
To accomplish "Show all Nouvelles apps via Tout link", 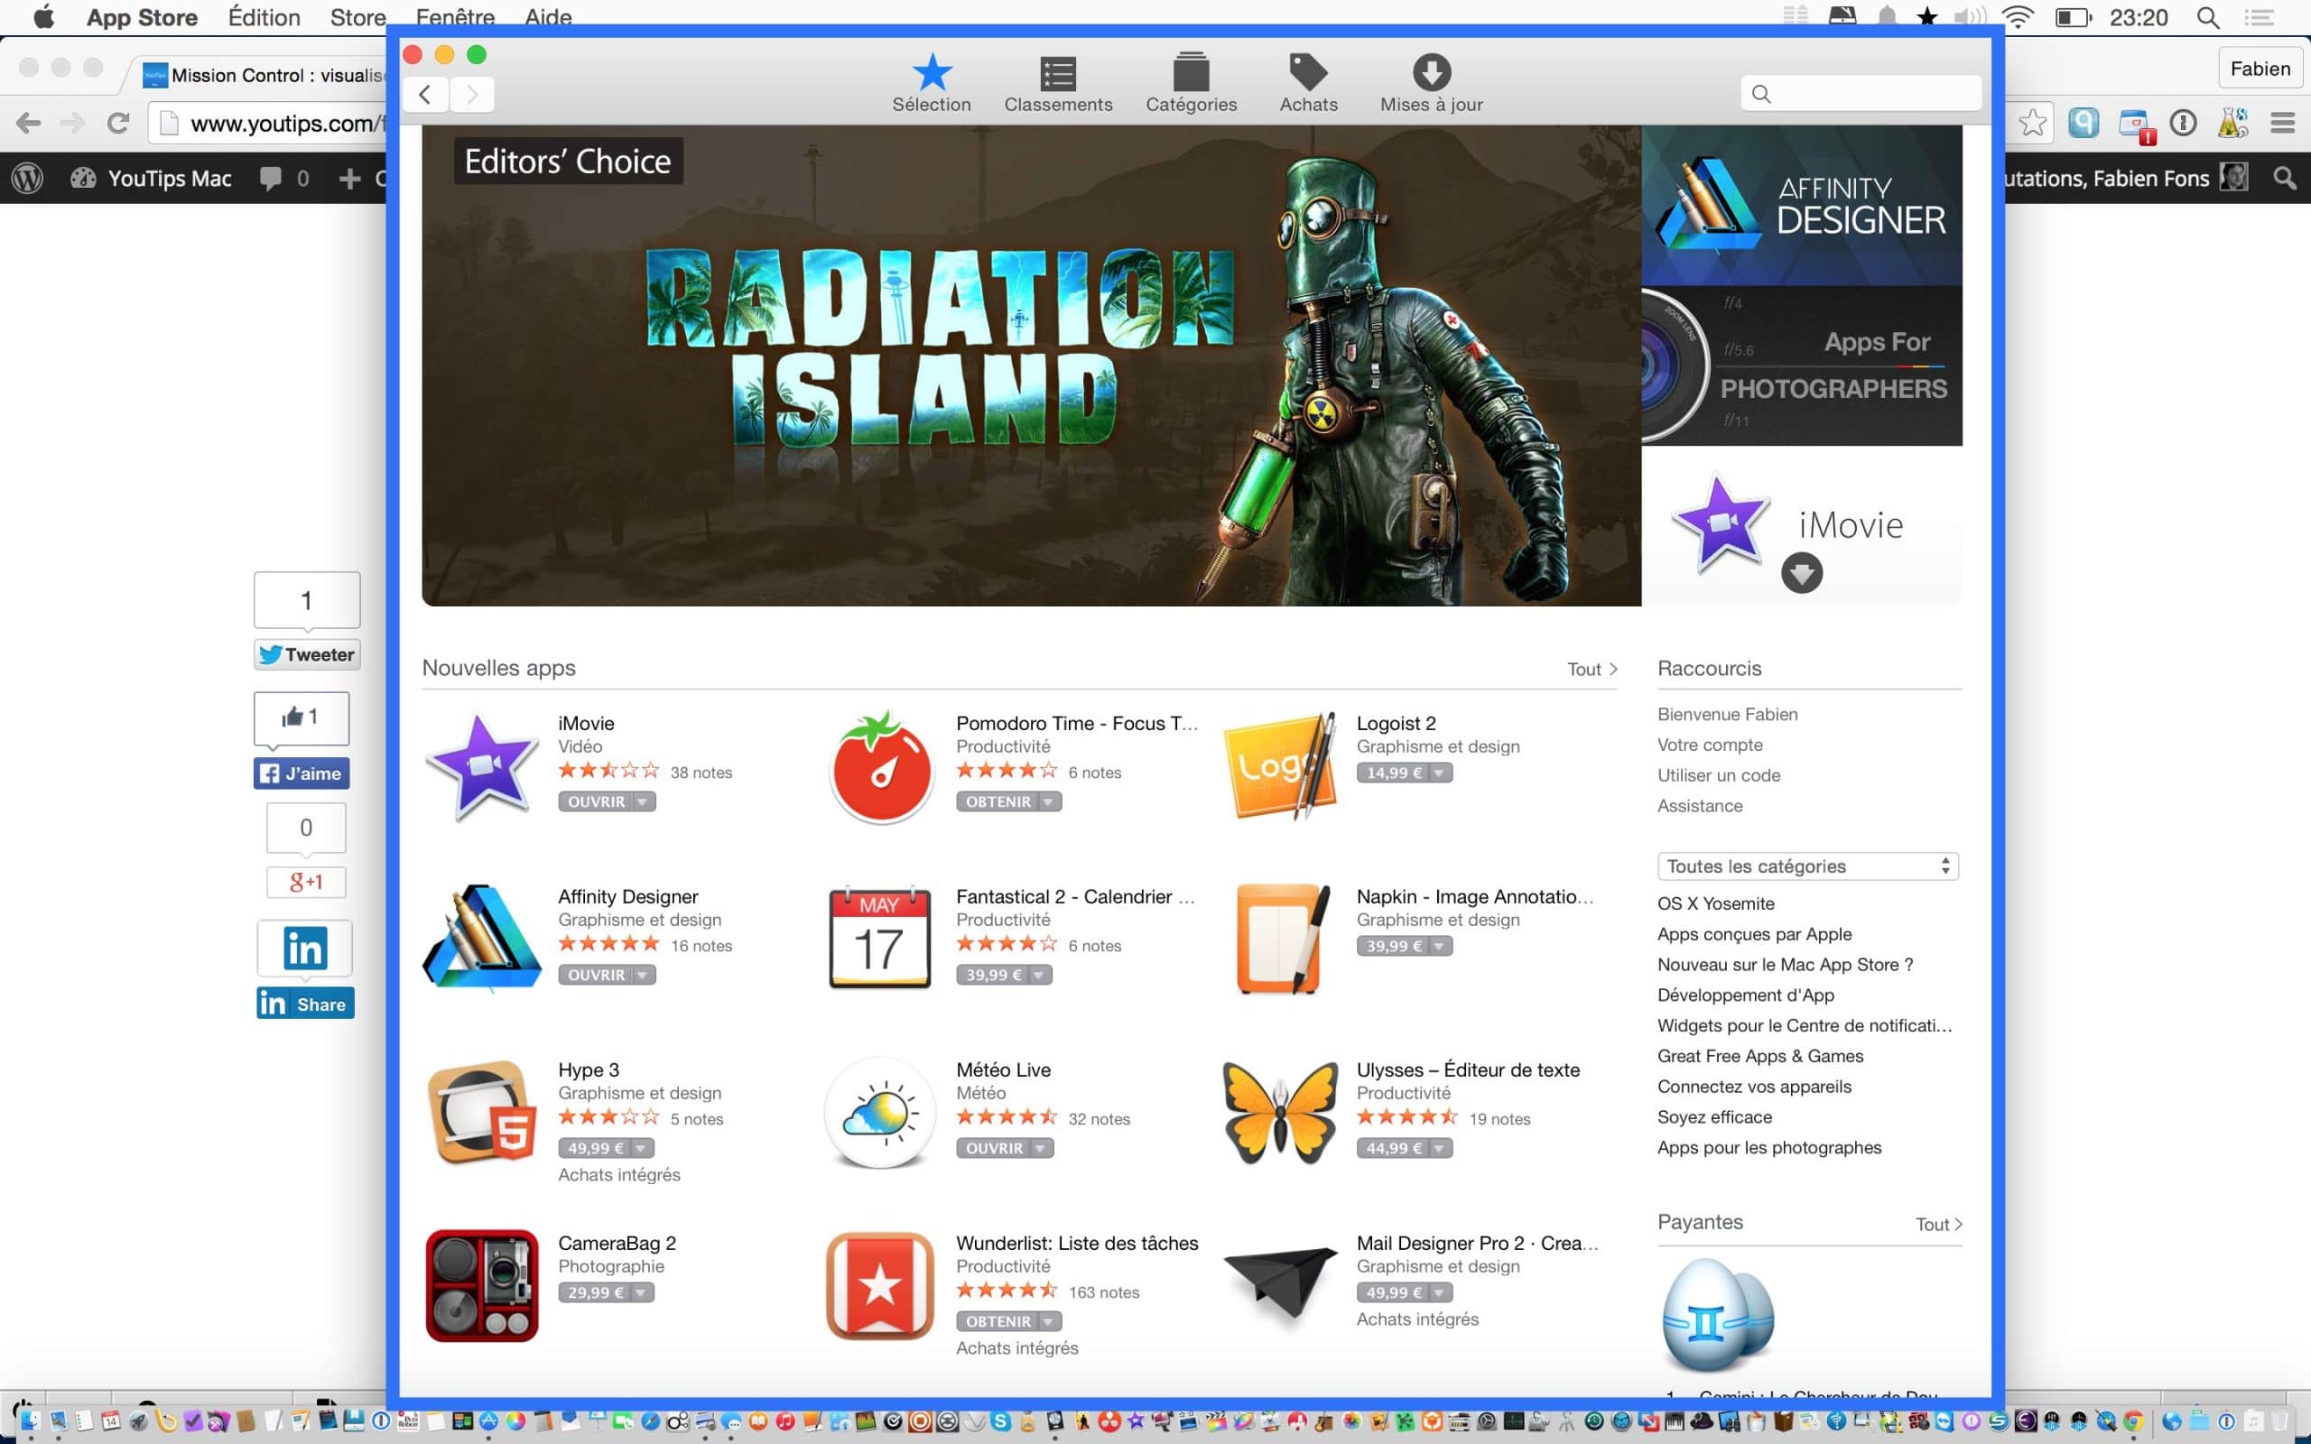I will tap(1592, 670).
